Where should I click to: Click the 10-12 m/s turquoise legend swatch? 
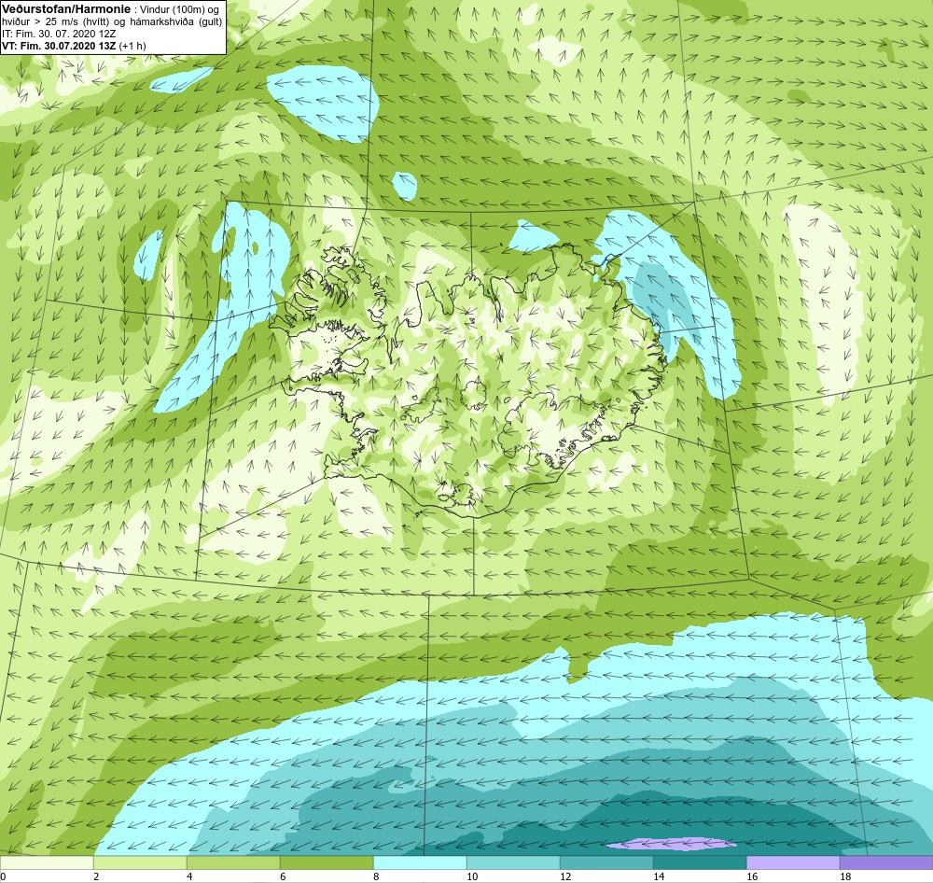(x=513, y=862)
